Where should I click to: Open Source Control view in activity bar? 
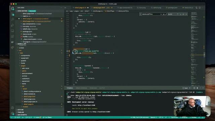(x=12, y=14)
